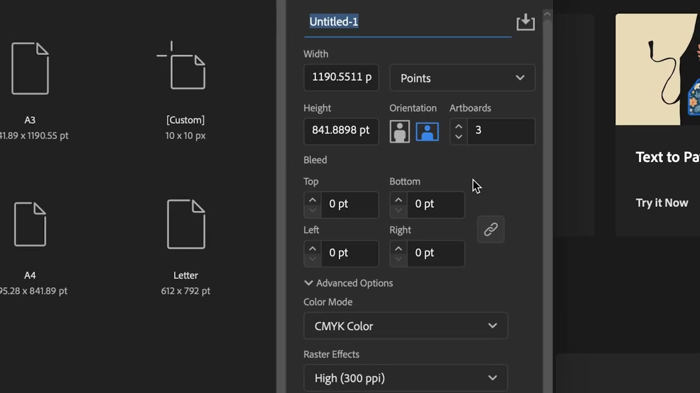The height and width of the screenshot is (393, 700).
Task: Pick the Letter document preset icon
Action: [186, 224]
